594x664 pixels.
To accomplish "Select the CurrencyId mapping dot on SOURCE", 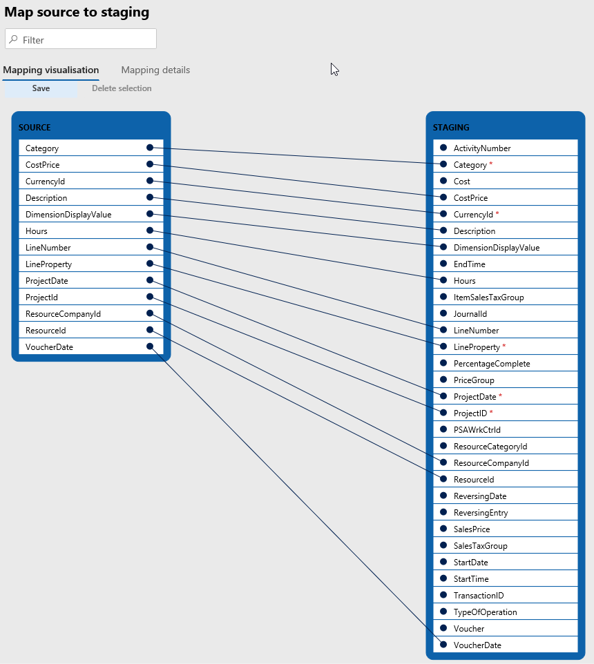I will pyautogui.click(x=149, y=180).
